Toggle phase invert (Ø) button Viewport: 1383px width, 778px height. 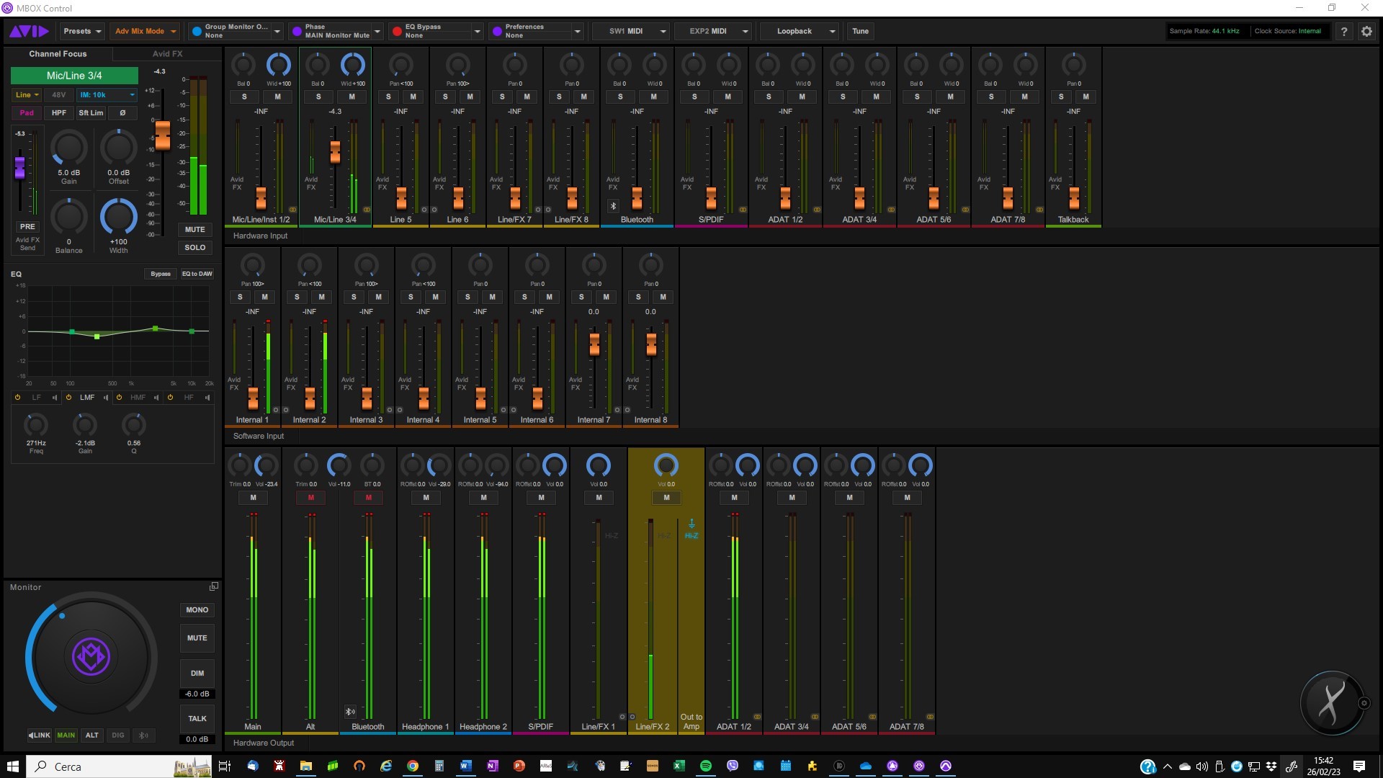click(x=122, y=113)
